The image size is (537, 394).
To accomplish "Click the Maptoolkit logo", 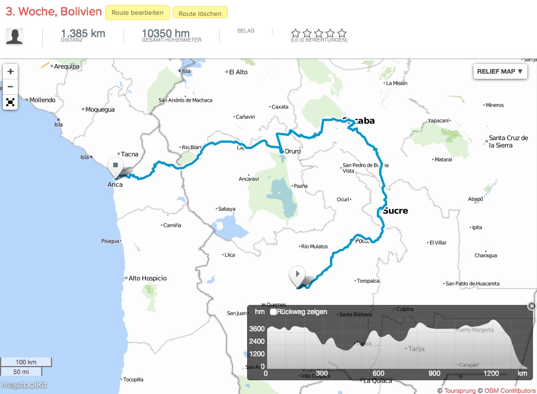I will 23,385.
